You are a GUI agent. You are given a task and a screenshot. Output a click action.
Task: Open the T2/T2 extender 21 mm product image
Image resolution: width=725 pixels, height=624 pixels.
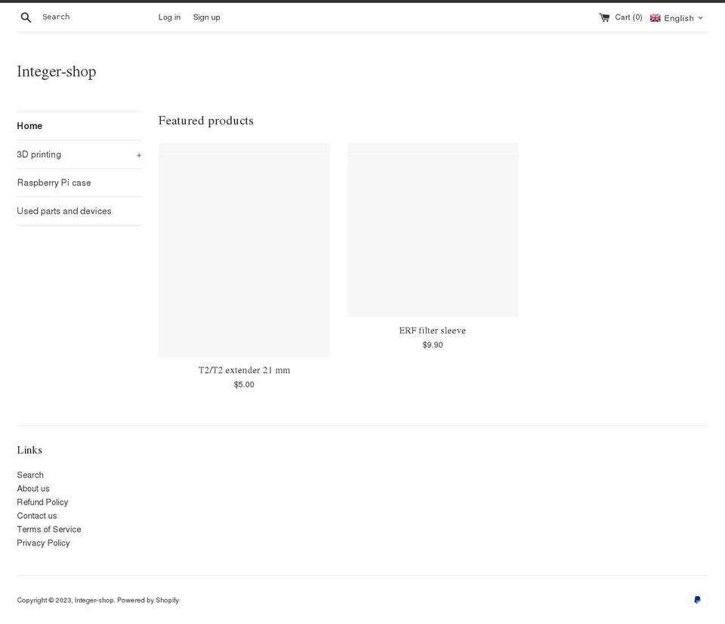point(244,249)
